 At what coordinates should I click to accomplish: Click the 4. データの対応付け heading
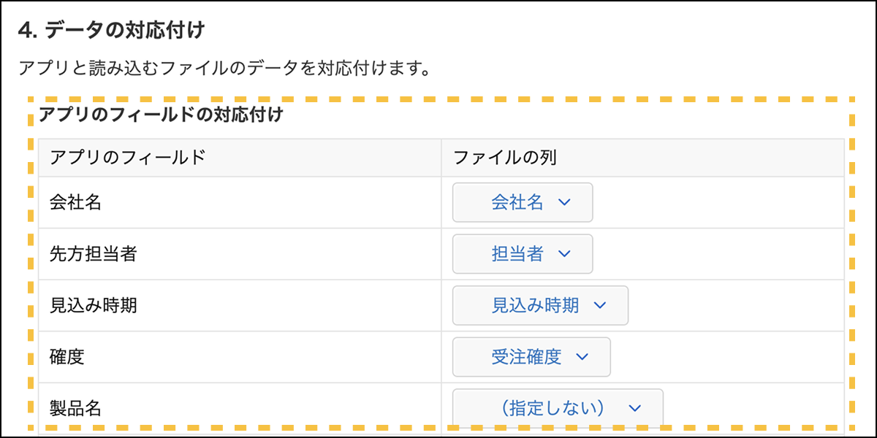pyautogui.click(x=111, y=31)
